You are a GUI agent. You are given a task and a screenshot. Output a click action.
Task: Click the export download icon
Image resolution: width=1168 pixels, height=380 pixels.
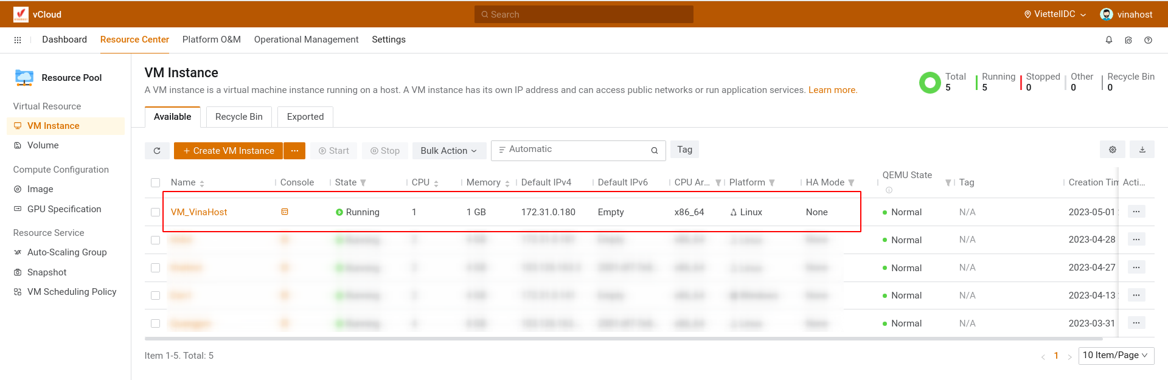point(1142,150)
